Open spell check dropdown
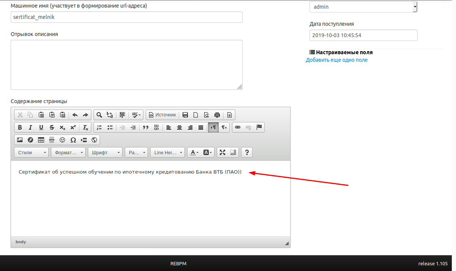This screenshot has width=456, height=271. pos(136,115)
